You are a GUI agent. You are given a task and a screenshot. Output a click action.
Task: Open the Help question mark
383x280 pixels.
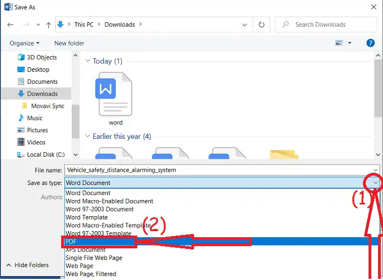(370, 43)
